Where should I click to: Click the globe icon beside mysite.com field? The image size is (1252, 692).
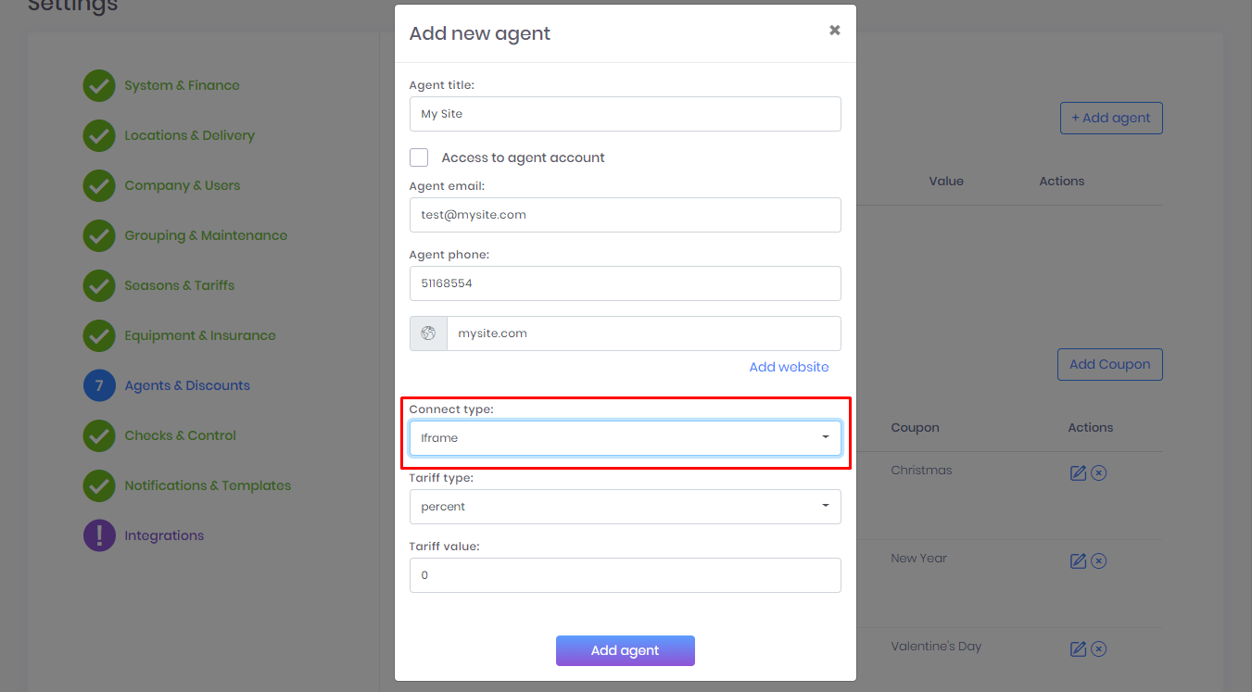click(428, 333)
